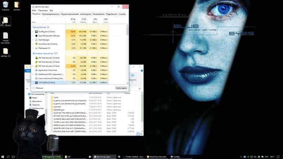Expand the Проводник (3) process group
The image size is (283, 159).
tap(33, 48)
